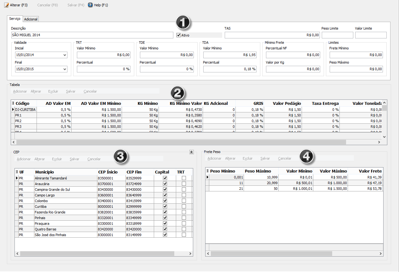399x272 pixels.
Task: Click the Alterar (F3) edit icon
Action: pos(6,5)
